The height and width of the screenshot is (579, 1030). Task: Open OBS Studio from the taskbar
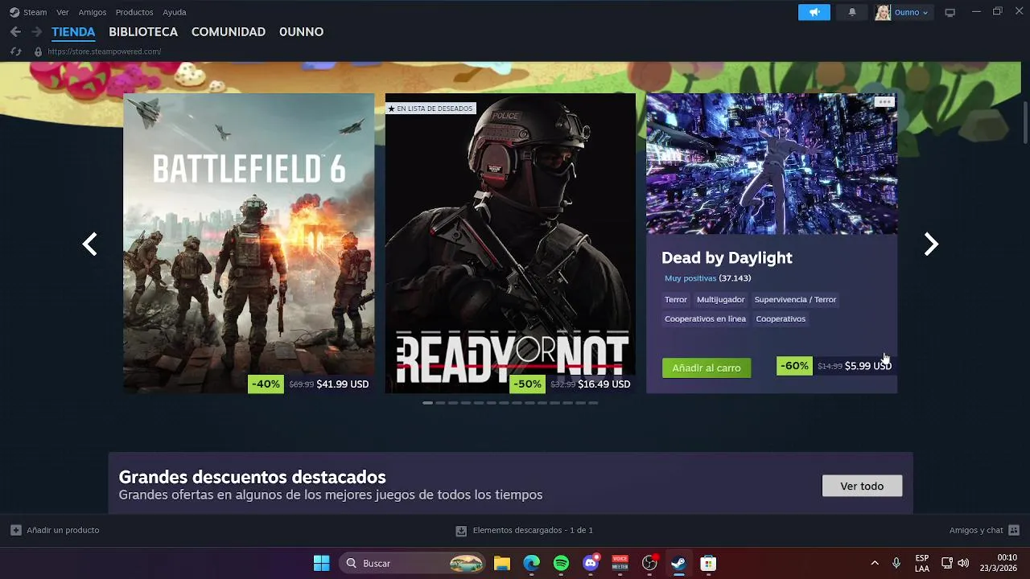coord(649,563)
